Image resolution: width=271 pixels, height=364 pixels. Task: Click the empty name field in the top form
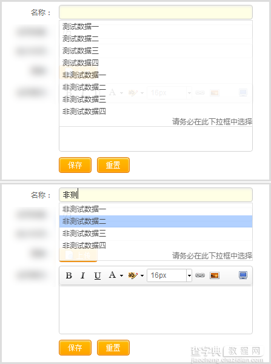156,12
